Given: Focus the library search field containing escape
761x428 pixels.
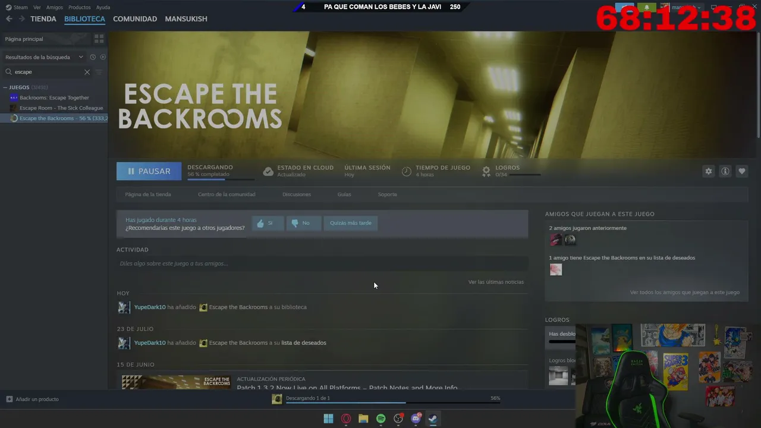Looking at the screenshot, I should (48, 72).
